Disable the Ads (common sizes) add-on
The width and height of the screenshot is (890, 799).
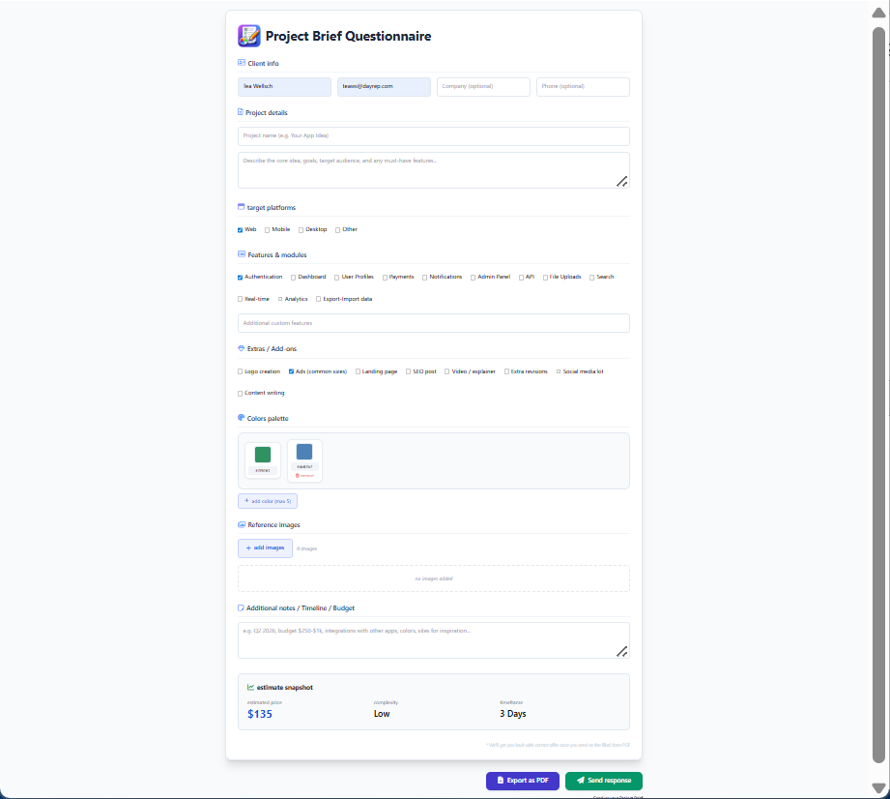point(292,370)
